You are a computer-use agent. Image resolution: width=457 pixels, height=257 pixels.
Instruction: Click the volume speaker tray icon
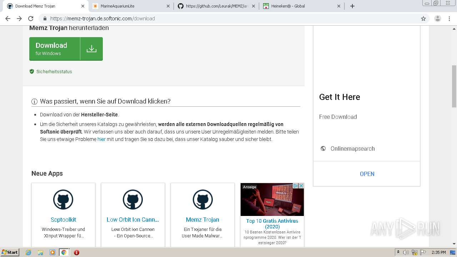406,252
